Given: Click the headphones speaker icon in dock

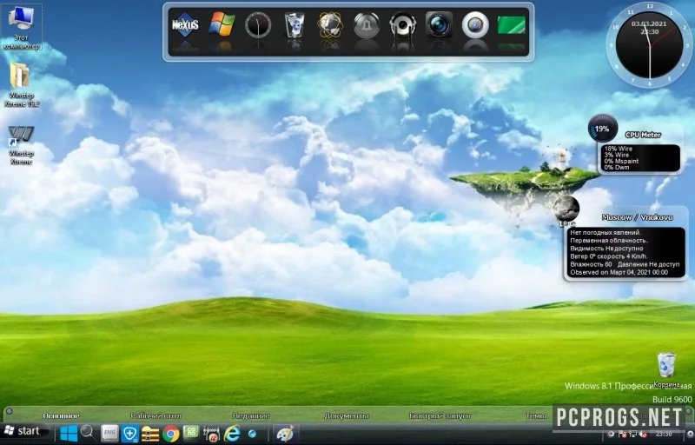Looking at the screenshot, I should pyautogui.click(x=403, y=24).
